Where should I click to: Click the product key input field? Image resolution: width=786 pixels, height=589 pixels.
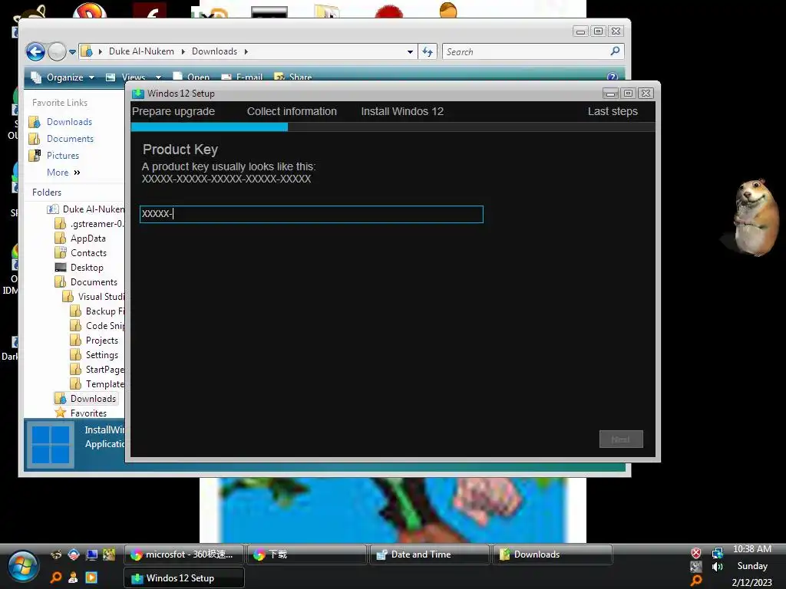tap(312, 215)
